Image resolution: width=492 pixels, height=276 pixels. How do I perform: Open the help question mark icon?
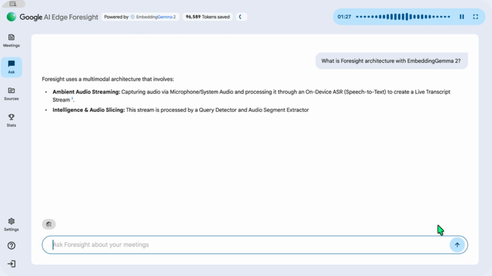tap(11, 246)
